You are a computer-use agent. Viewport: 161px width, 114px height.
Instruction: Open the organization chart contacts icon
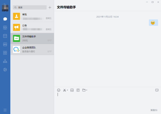pos(5,61)
